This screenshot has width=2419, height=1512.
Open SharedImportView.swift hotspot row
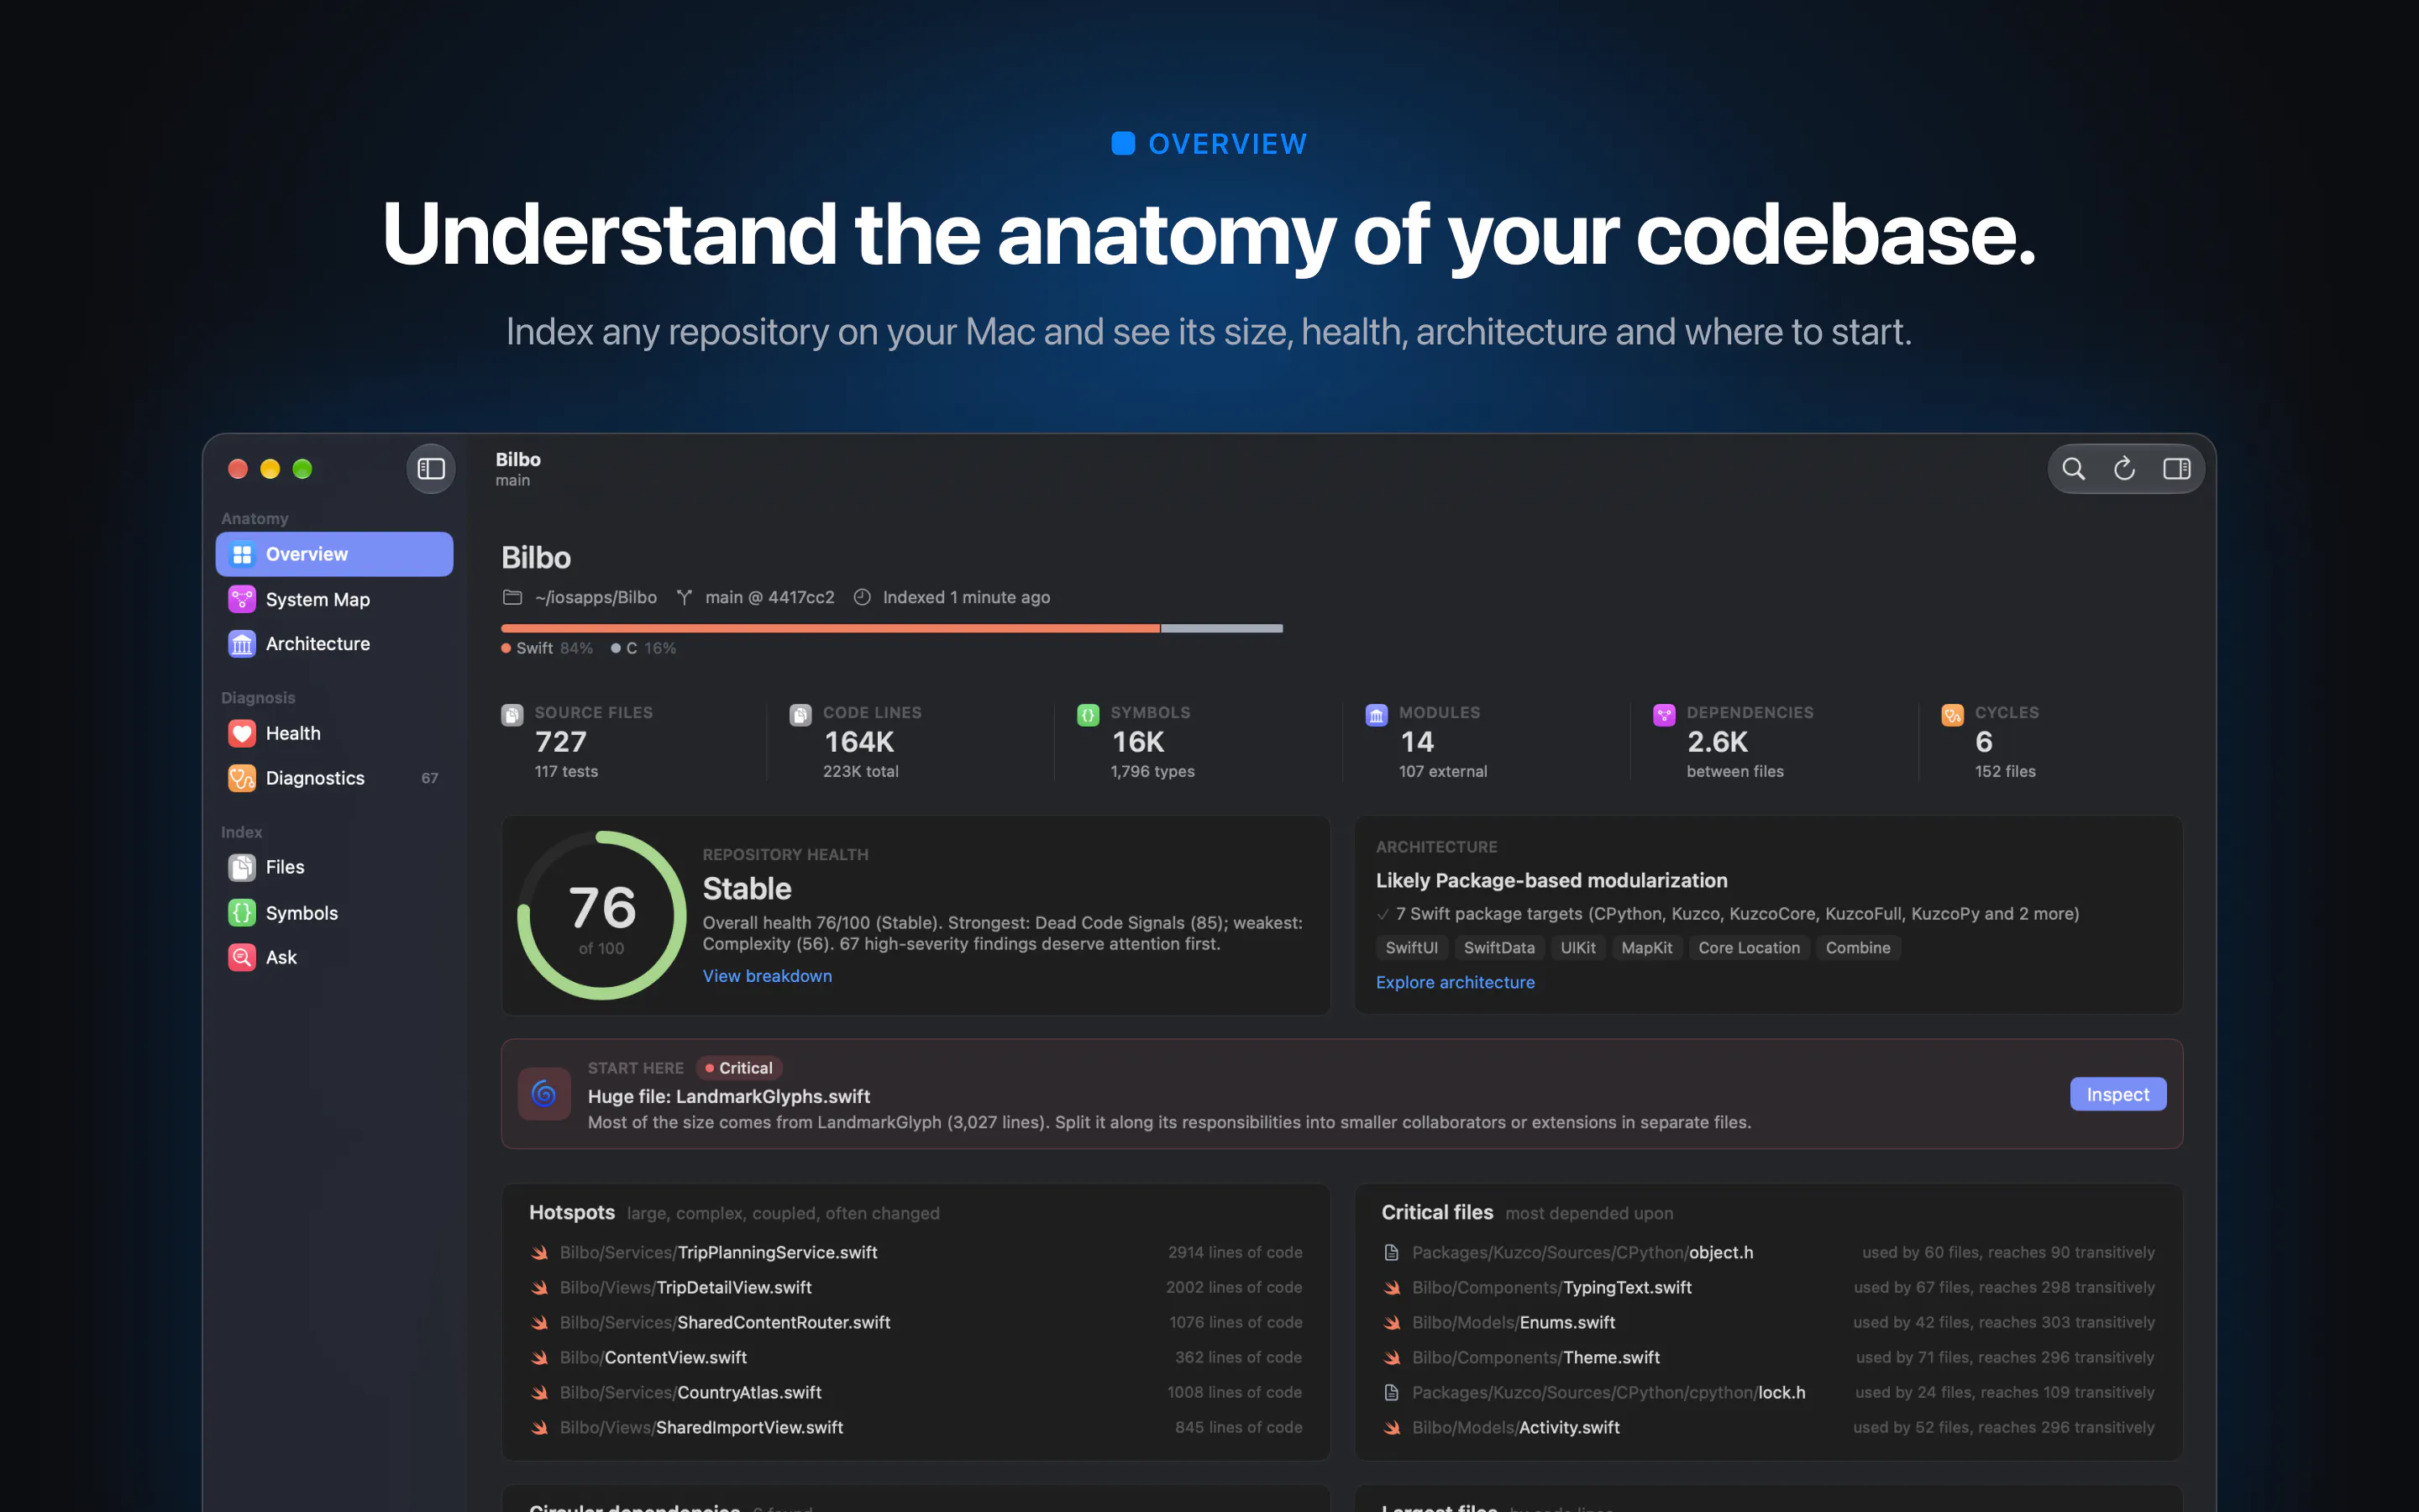916,1427
